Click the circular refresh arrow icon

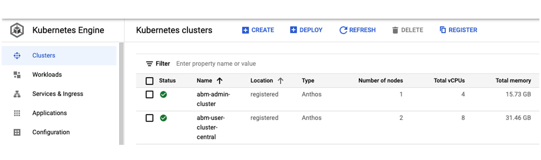(x=343, y=30)
